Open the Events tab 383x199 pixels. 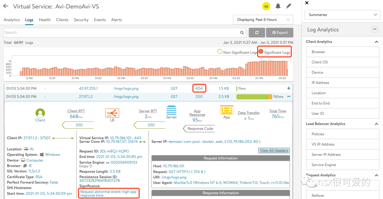(x=100, y=20)
